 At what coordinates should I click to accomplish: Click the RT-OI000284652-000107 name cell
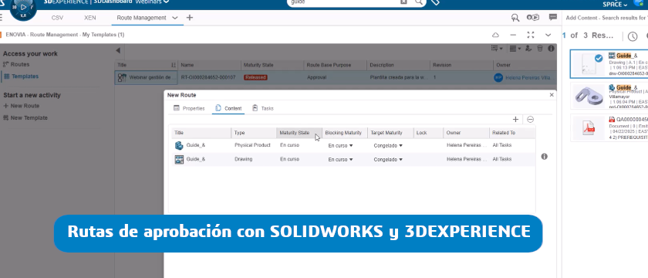click(x=208, y=77)
